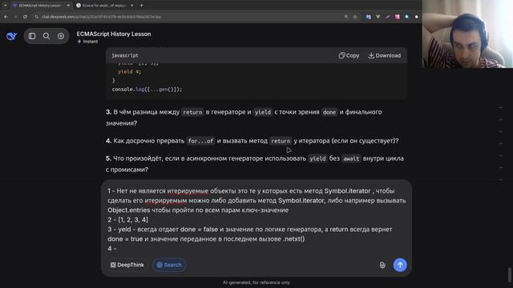Toggle the sidebar panel icon
The height and width of the screenshot is (288, 513).
(x=32, y=36)
